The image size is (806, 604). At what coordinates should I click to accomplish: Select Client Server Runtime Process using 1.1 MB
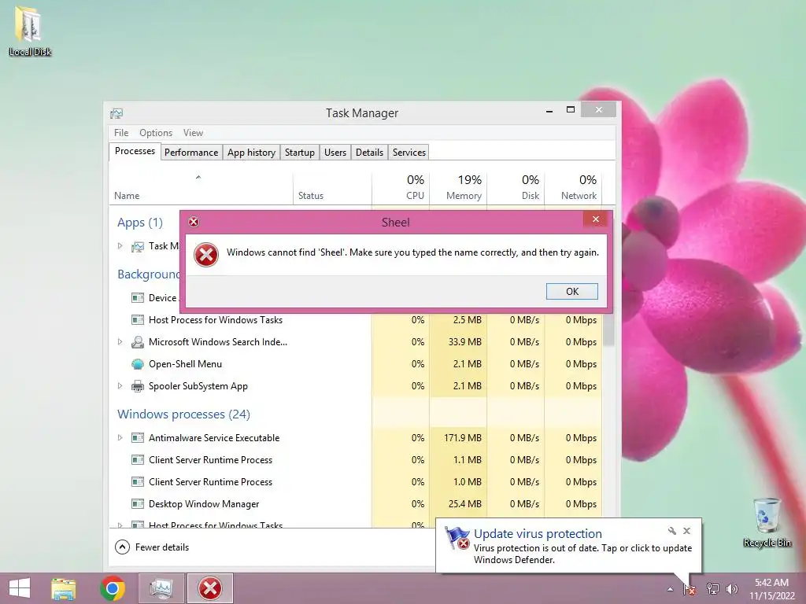[x=356, y=459]
